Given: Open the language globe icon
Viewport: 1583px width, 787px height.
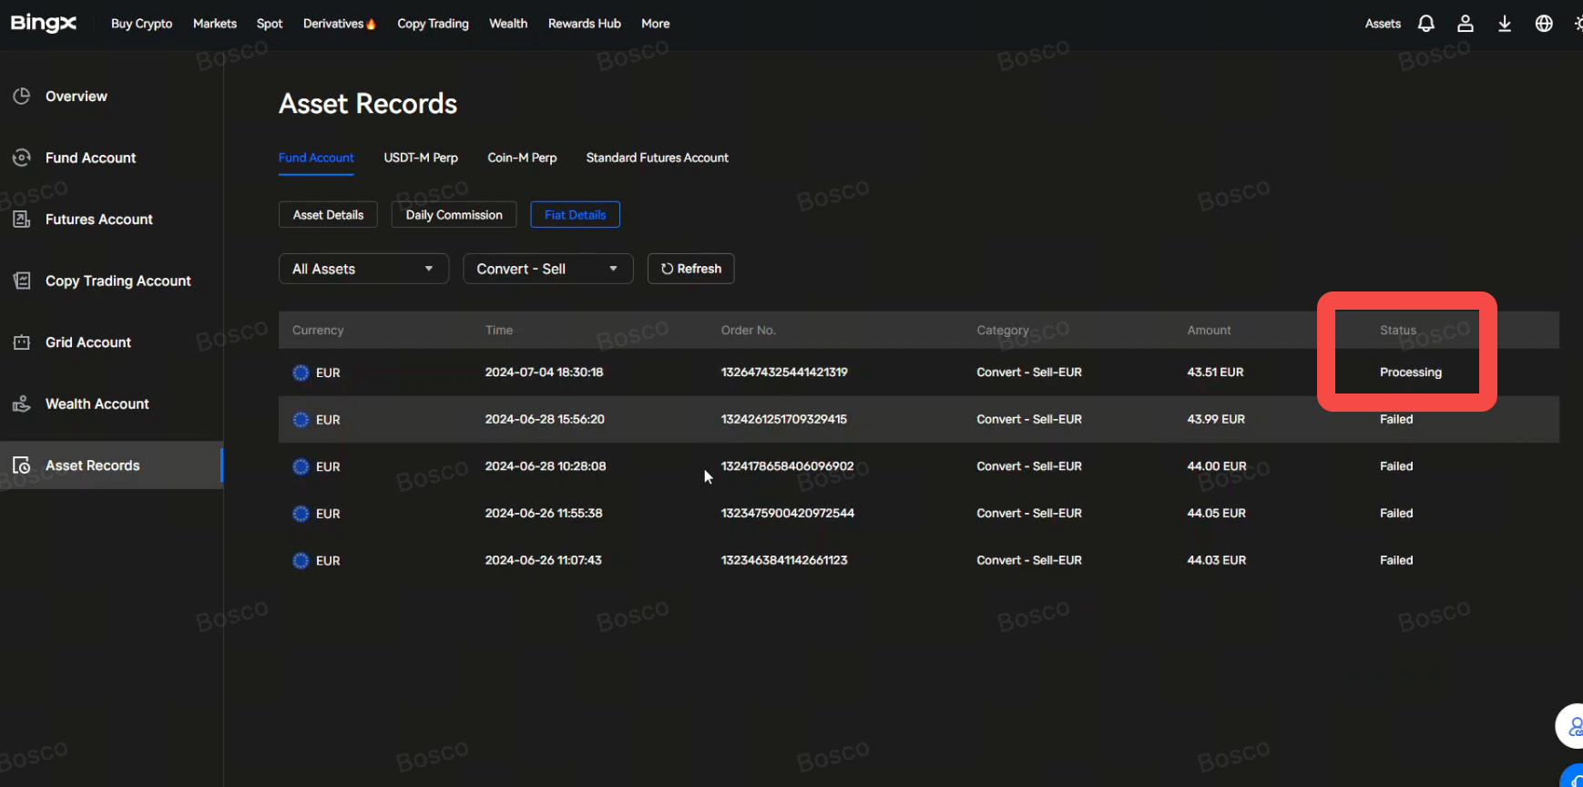Looking at the screenshot, I should 1543,24.
